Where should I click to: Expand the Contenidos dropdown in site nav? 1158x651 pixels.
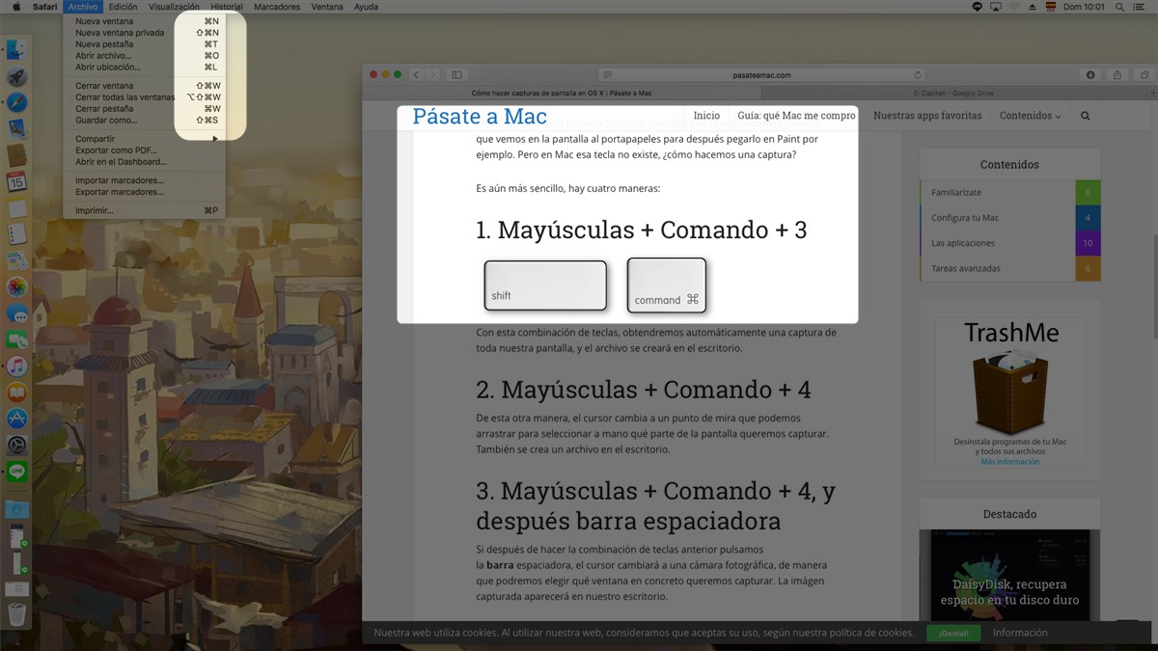1030,116
